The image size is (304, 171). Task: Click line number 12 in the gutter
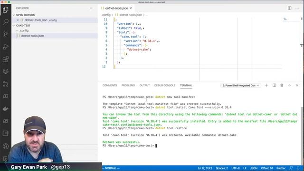coord(104,66)
